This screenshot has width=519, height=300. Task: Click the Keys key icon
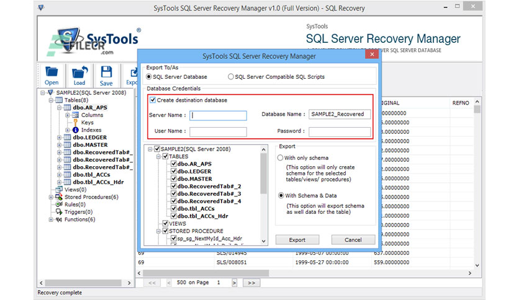76,123
